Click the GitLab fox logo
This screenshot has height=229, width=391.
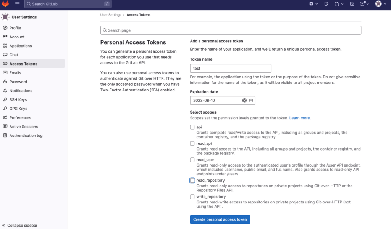point(5,4)
